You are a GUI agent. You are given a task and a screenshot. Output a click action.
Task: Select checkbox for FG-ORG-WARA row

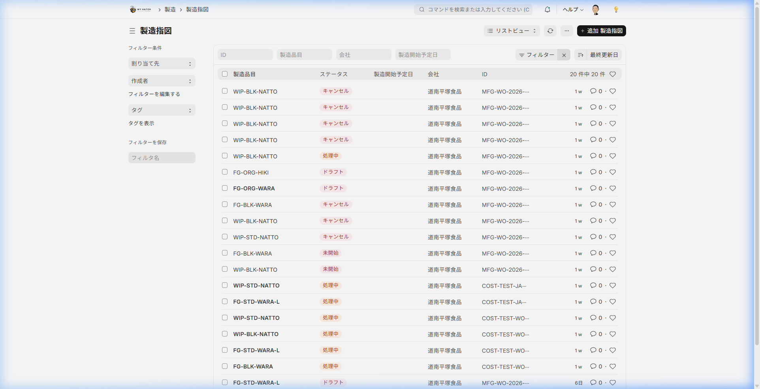point(225,188)
